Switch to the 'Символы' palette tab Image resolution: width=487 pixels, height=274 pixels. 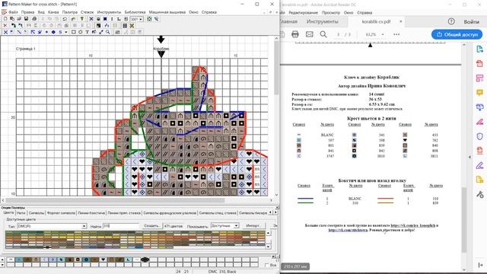coord(37,213)
